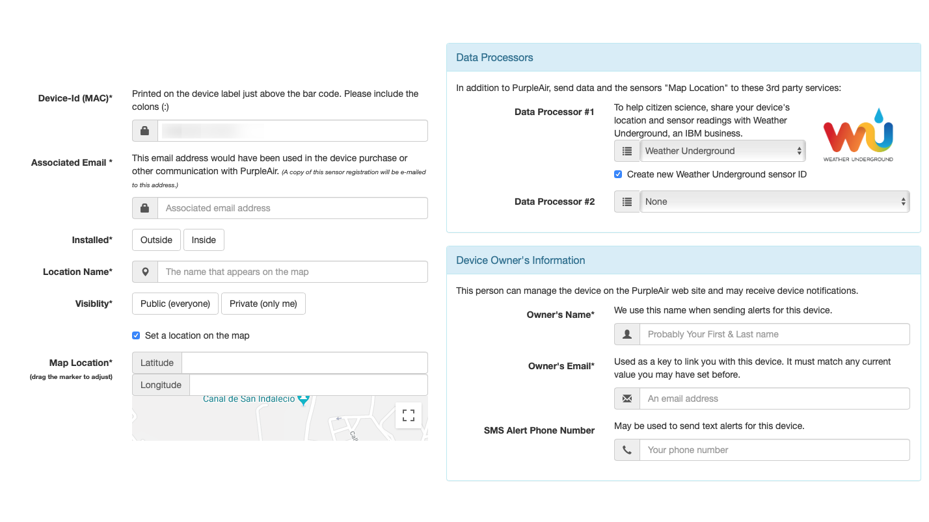Screen dimensions: 929x522
Task: Click the Map Location* label
Action: [x=81, y=363]
